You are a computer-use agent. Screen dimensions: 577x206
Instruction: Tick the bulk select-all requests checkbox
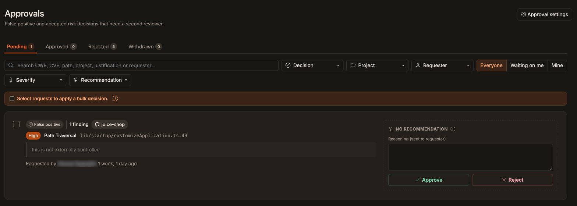[x=12, y=99]
